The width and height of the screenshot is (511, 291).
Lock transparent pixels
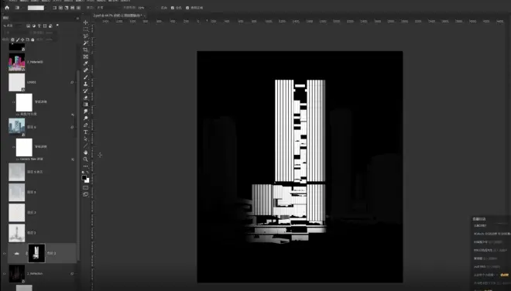tap(12, 39)
